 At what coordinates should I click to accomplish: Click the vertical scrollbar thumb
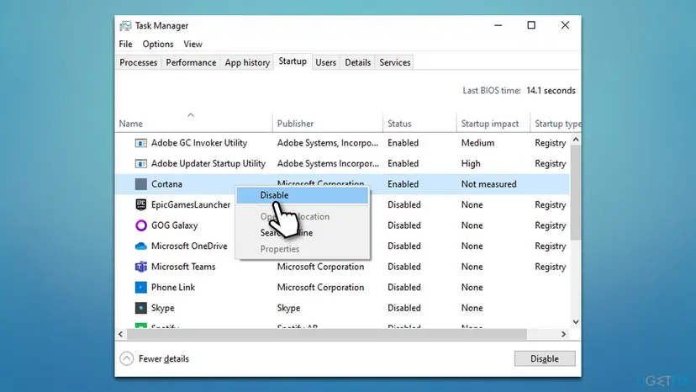pos(576,193)
